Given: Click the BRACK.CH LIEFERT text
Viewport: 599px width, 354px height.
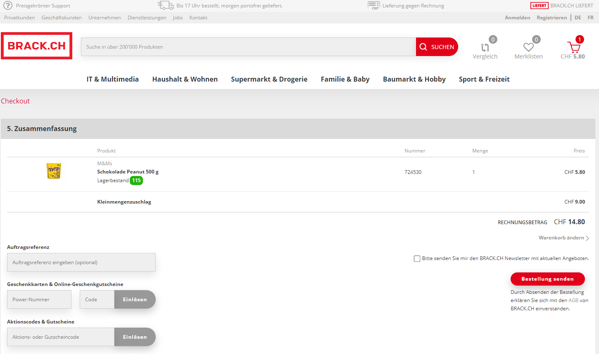Looking at the screenshot, I should pos(571,6).
